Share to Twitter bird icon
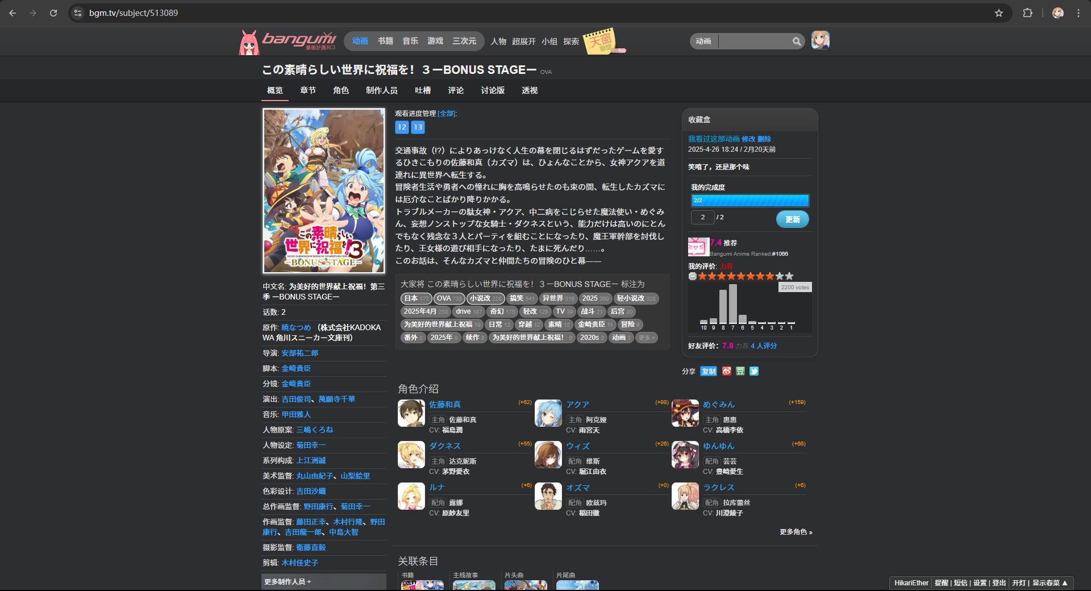 [x=754, y=371]
